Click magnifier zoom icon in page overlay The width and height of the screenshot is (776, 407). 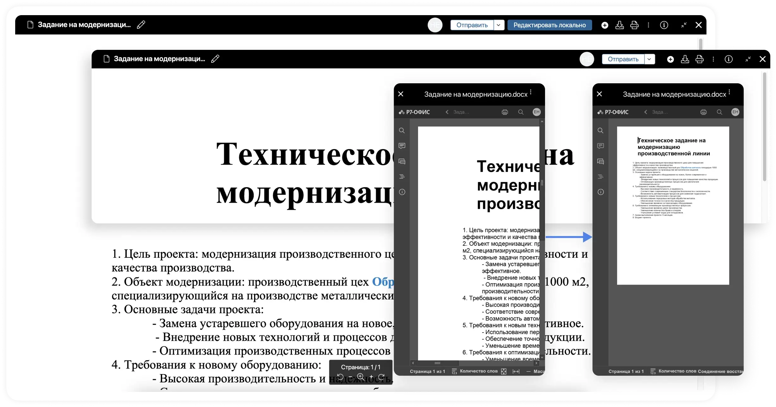[x=361, y=376]
